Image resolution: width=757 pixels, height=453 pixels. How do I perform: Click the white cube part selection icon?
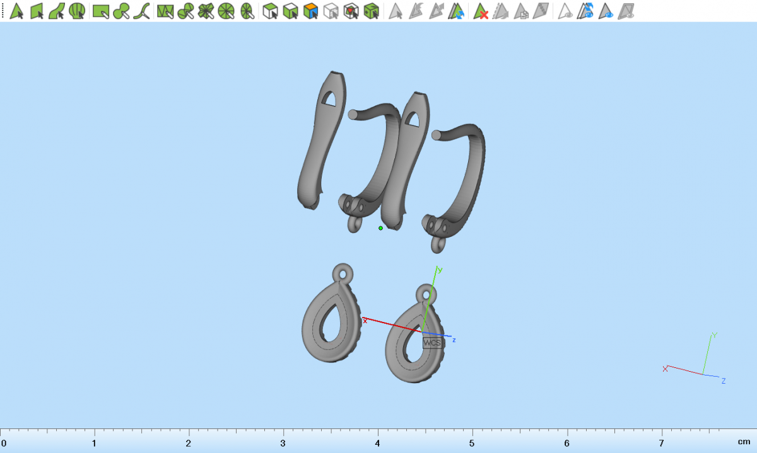[x=331, y=11]
